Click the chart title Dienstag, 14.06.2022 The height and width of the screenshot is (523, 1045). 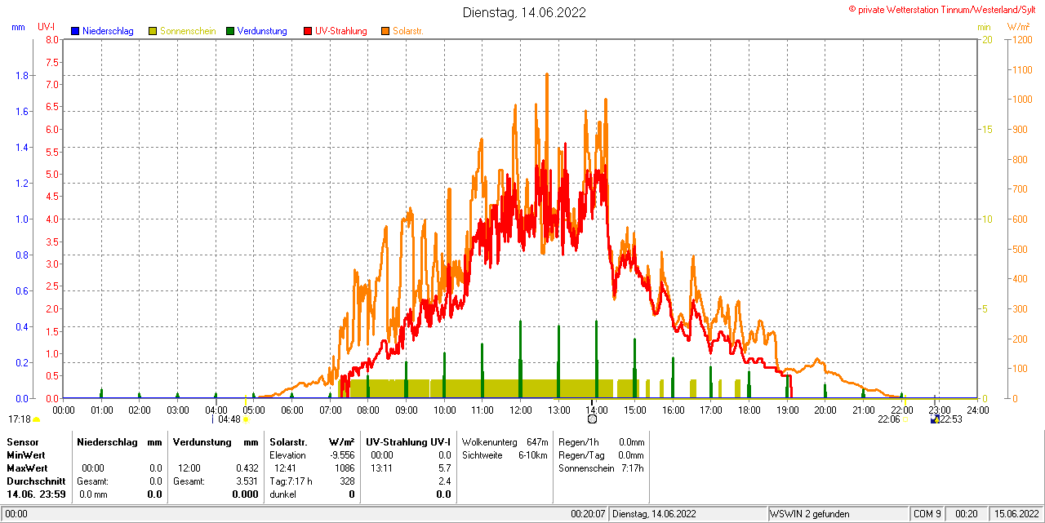[x=523, y=12]
